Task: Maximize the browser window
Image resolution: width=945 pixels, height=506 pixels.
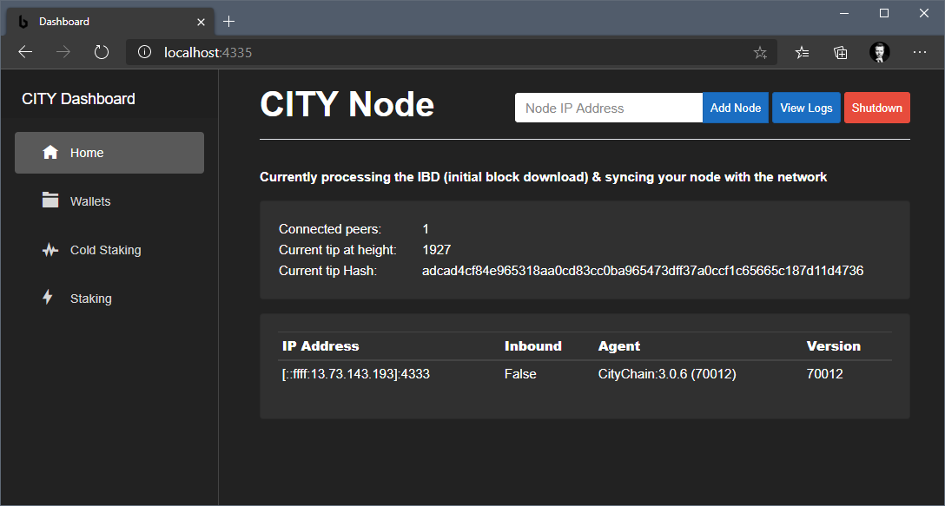Action: (x=884, y=13)
